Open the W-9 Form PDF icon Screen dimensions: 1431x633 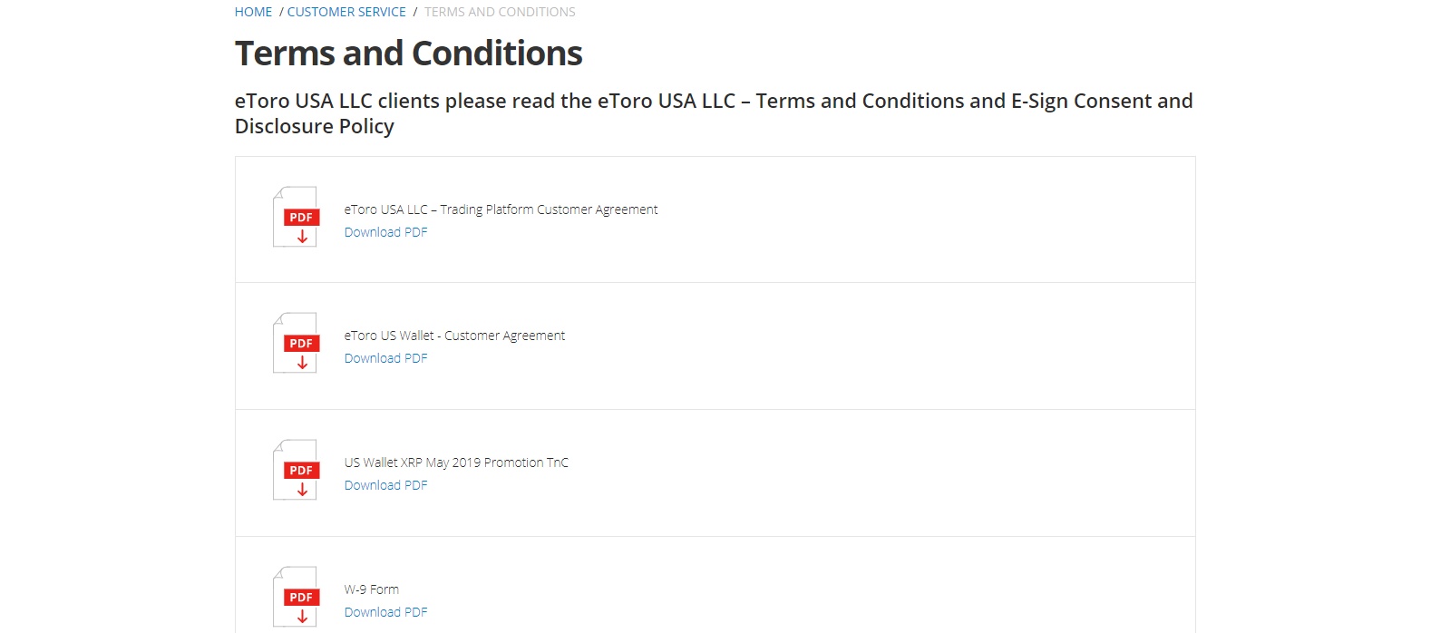point(296,597)
